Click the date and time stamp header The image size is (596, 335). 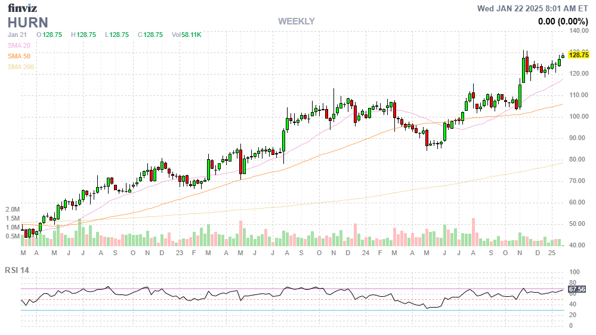point(533,8)
